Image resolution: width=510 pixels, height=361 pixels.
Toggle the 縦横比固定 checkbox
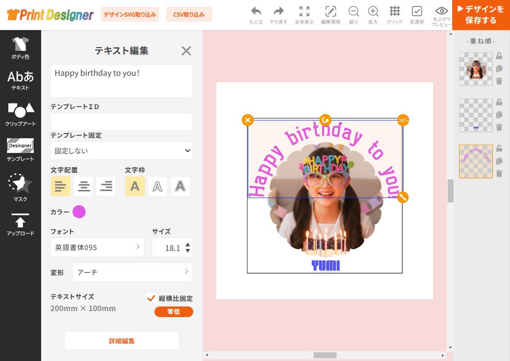point(151,298)
